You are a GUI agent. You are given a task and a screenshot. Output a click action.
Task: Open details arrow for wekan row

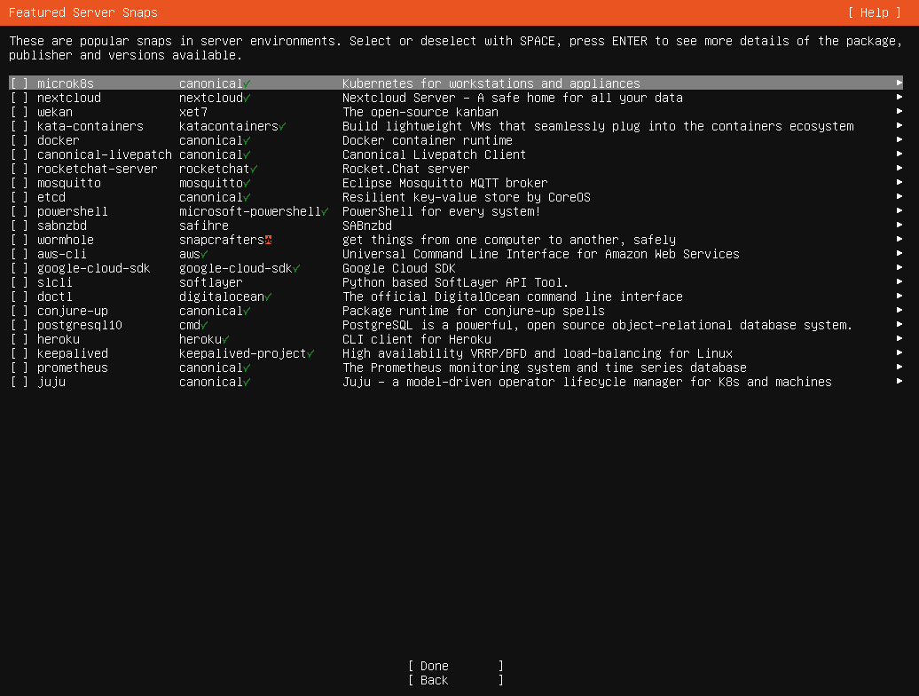[x=899, y=111]
